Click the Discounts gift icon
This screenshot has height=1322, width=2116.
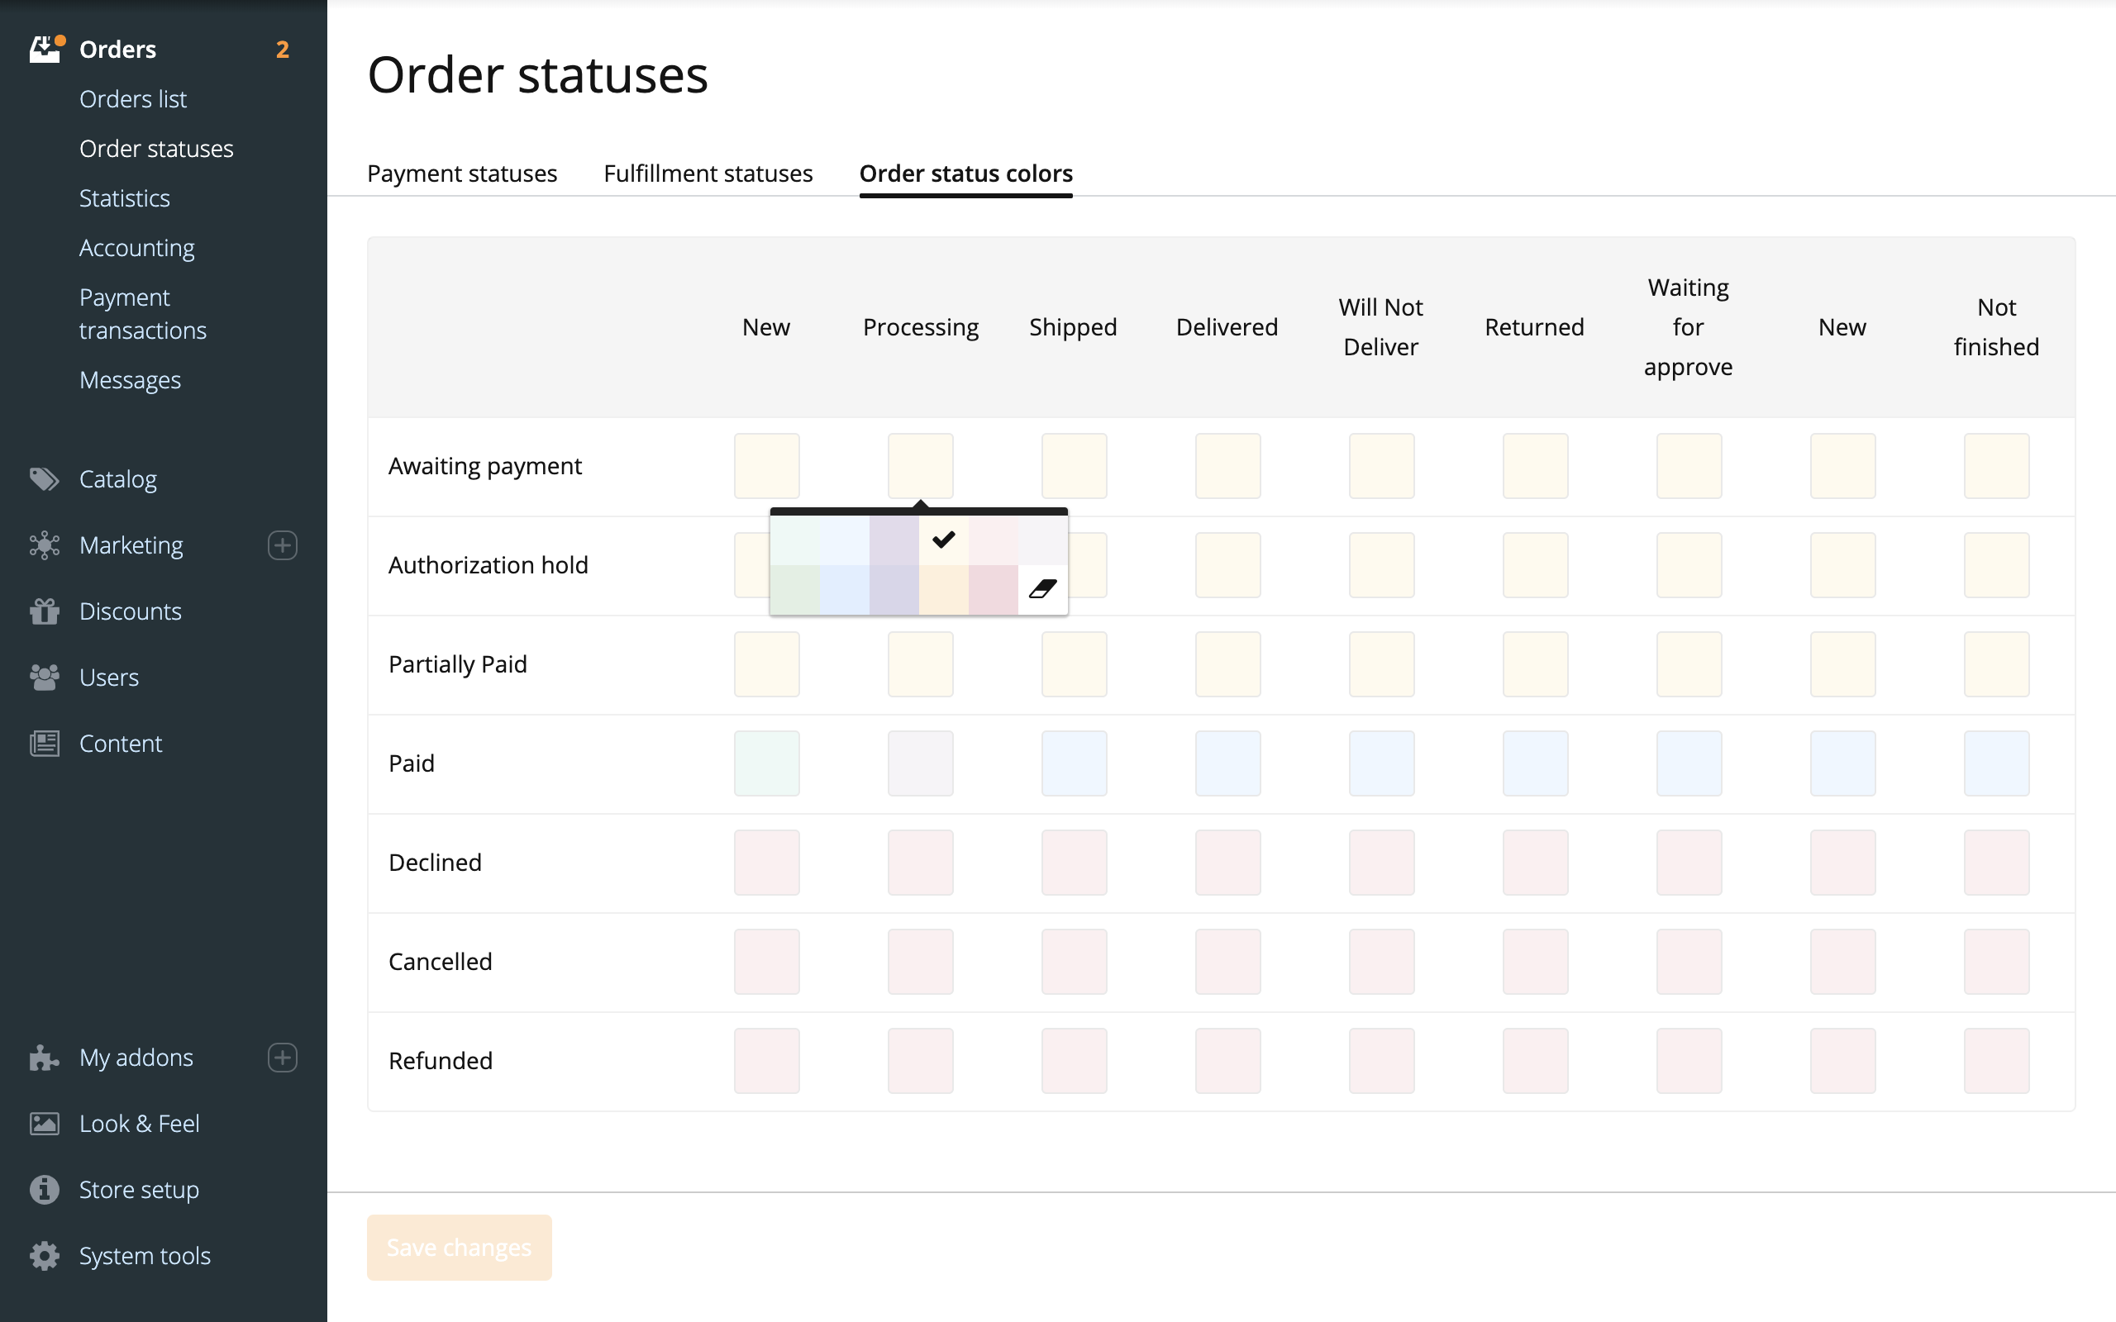point(45,611)
